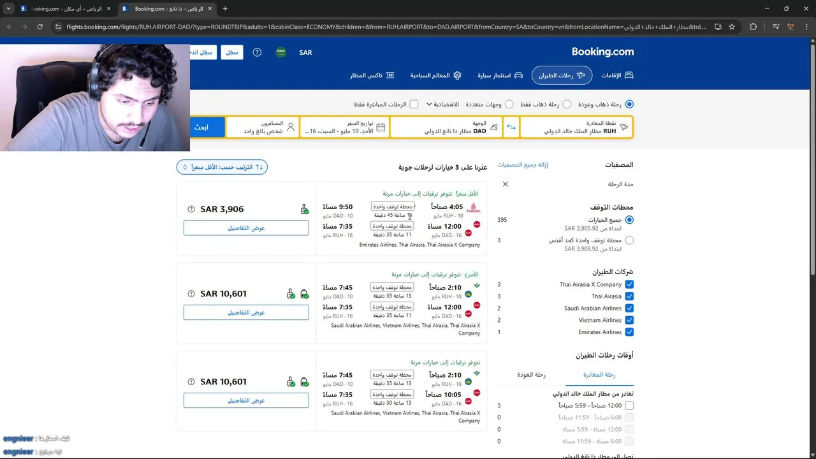Click the Emirates airline logo in first result
The image size is (816, 459).
click(473, 208)
